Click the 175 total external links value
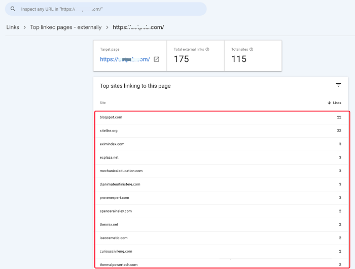This screenshot has height=269, width=355. click(182, 59)
